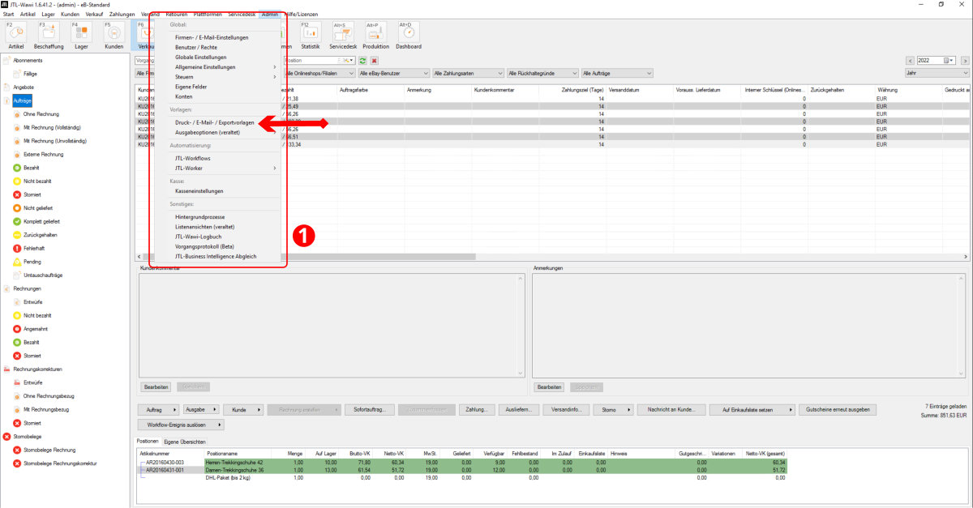Click the green refresh icon beside search

[363, 61]
